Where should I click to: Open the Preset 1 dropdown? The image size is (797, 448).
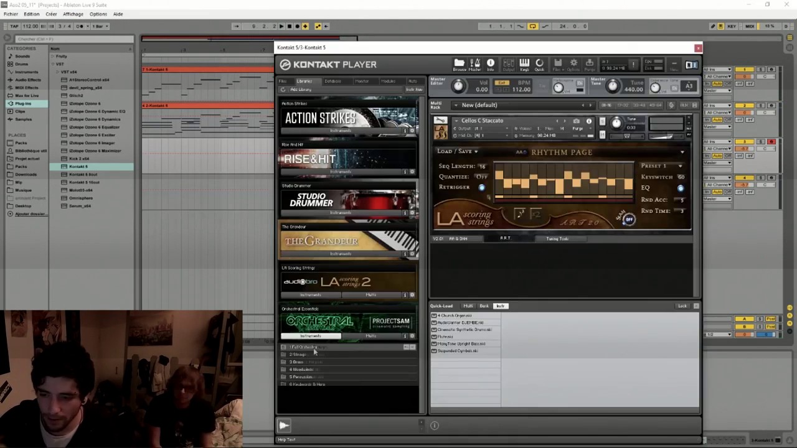tap(661, 166)
